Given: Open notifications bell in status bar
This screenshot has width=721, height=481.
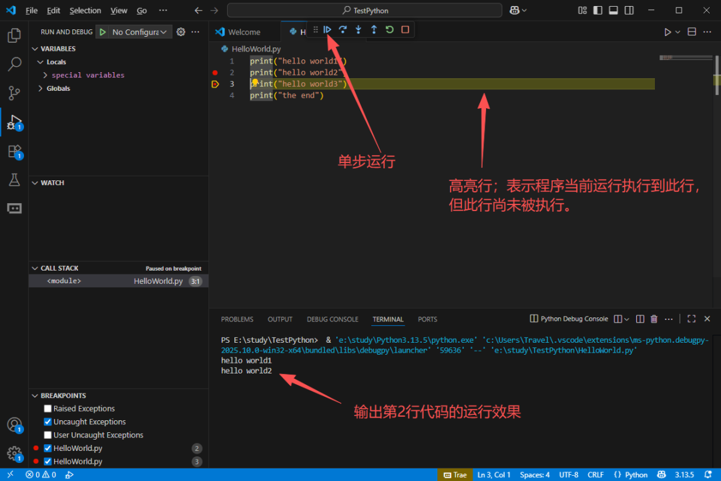Looking at the screenshot, I should (708, 474).
